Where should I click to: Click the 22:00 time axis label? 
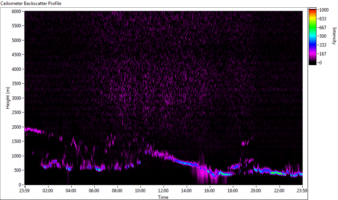coord(279,191)
